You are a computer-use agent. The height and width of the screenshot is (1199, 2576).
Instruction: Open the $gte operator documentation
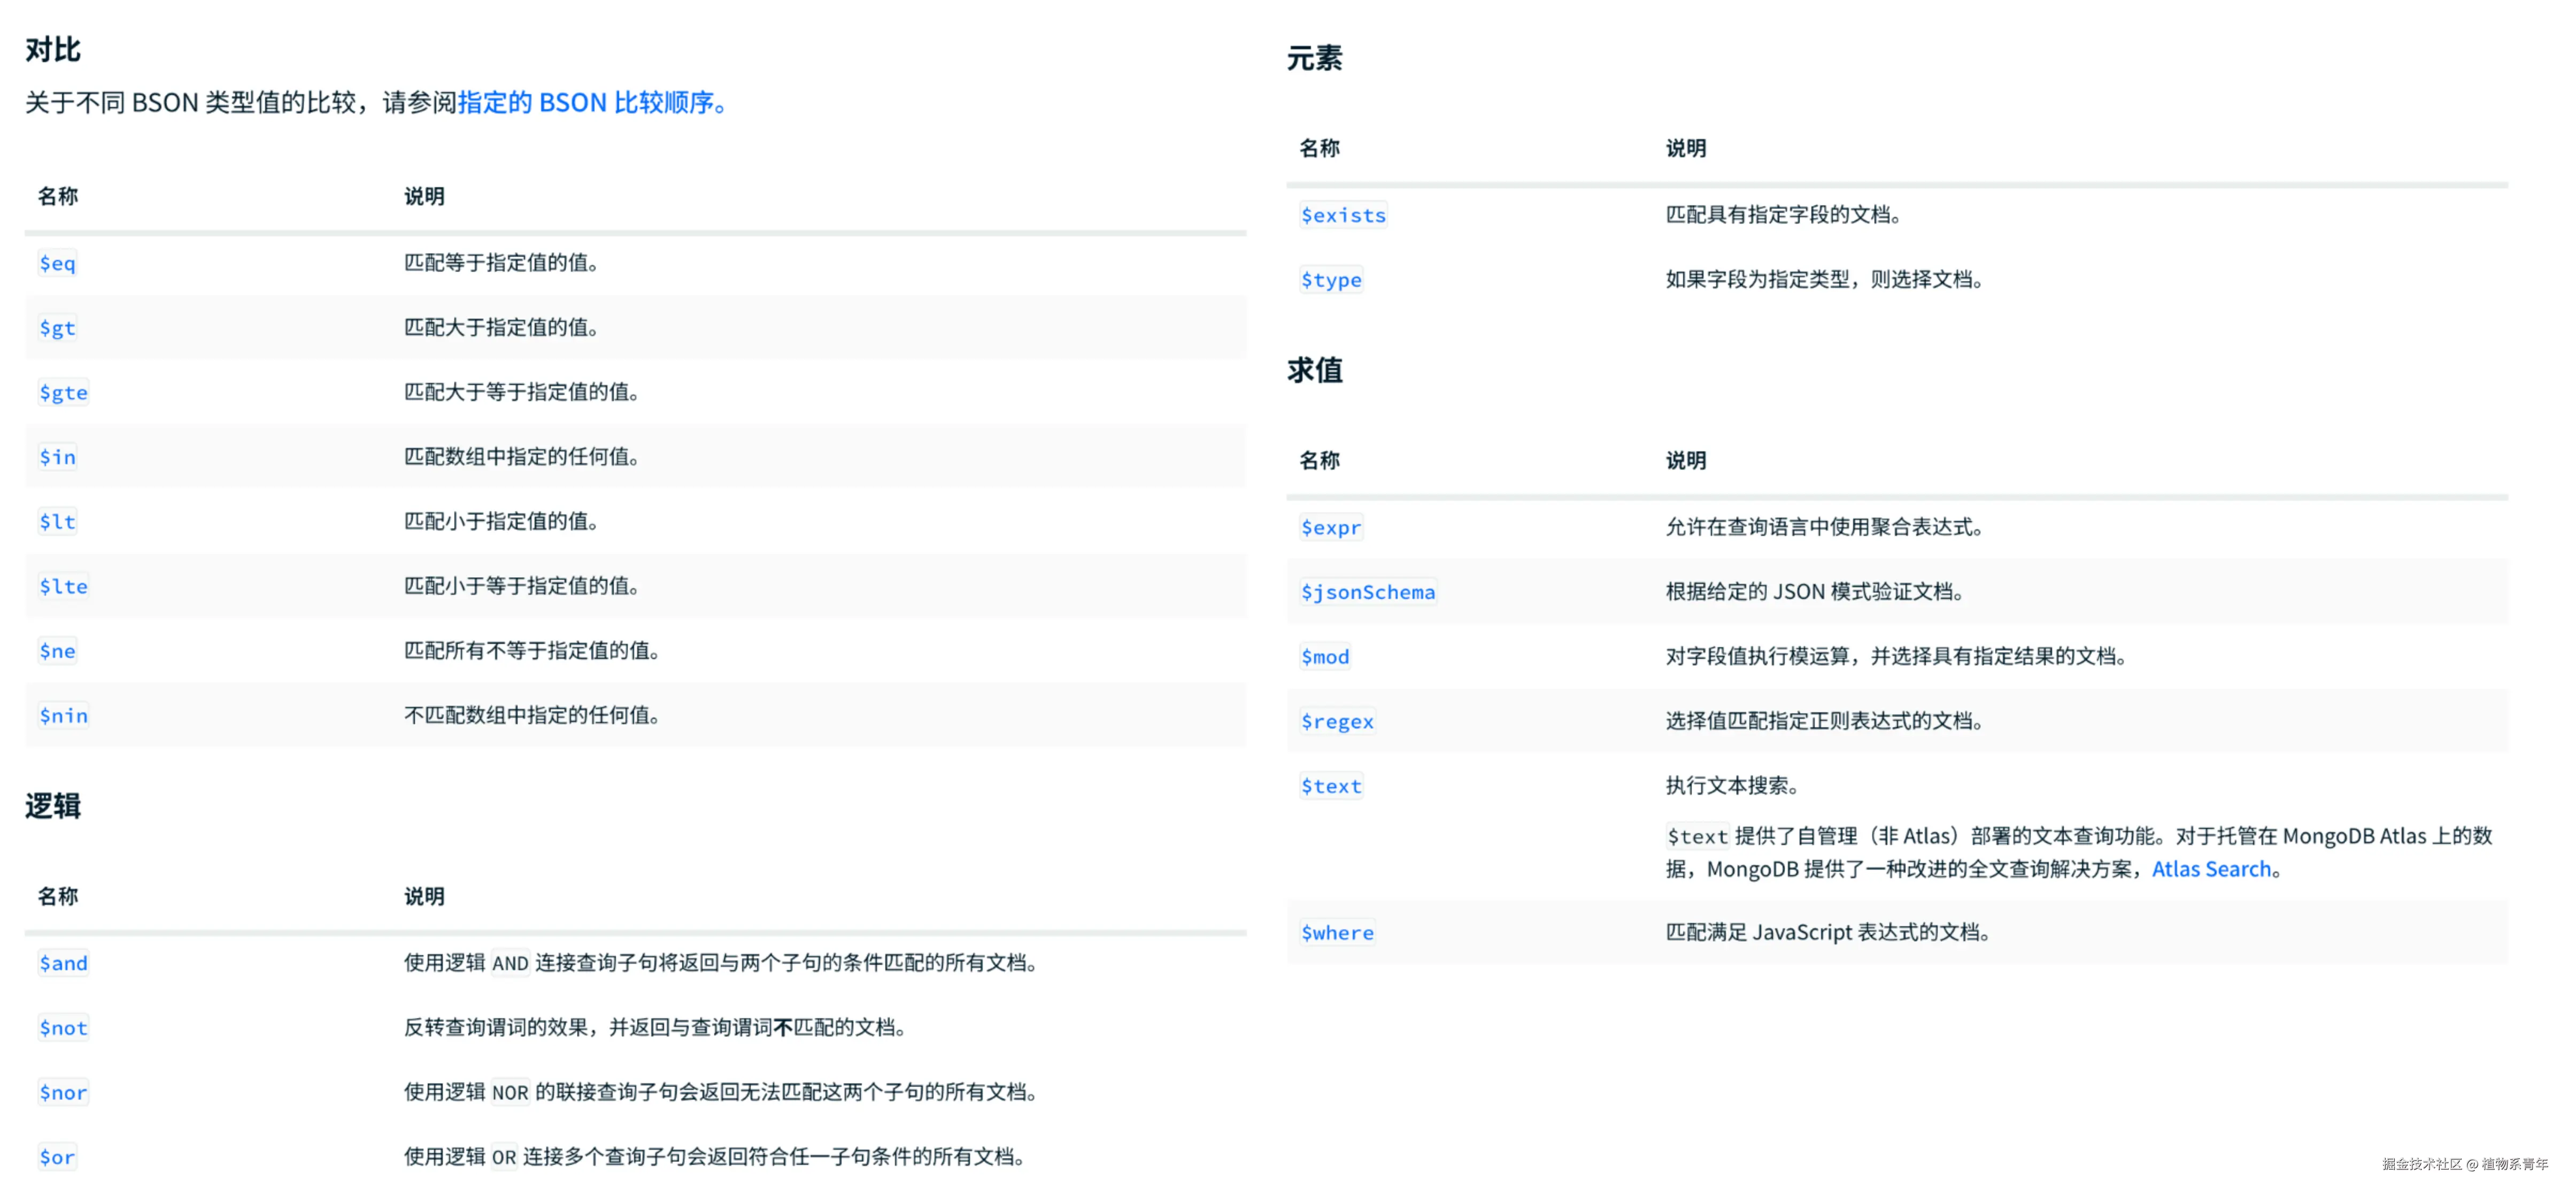63,392
